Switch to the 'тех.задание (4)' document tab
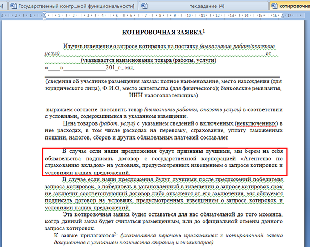 207,6
